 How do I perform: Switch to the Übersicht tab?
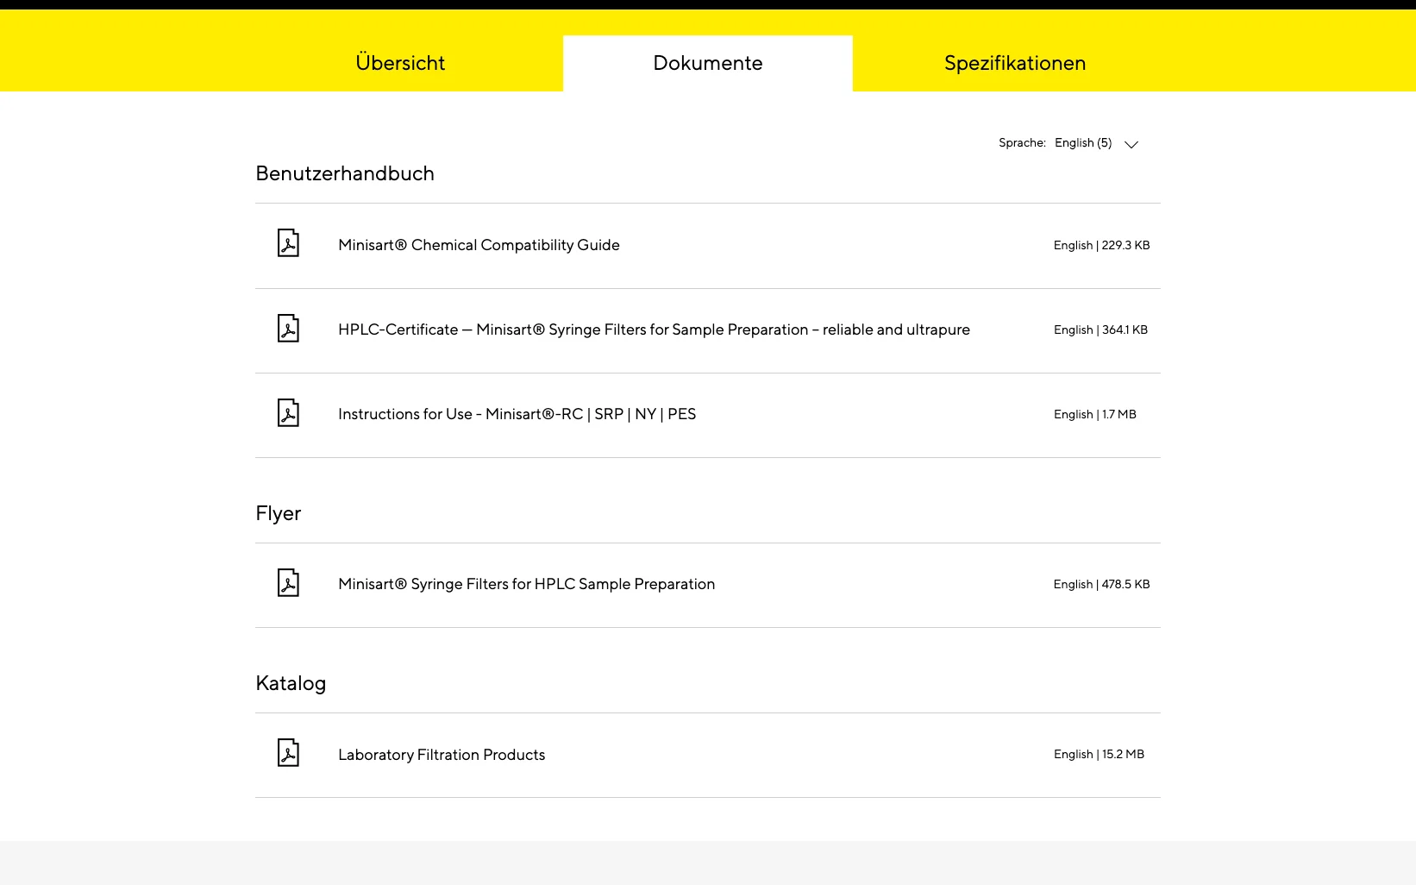point(400,63)
